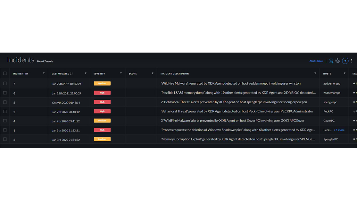The image size is (357, 201).
Task: Tick the checkbox for incident 1
Action: tap(5, 130)
